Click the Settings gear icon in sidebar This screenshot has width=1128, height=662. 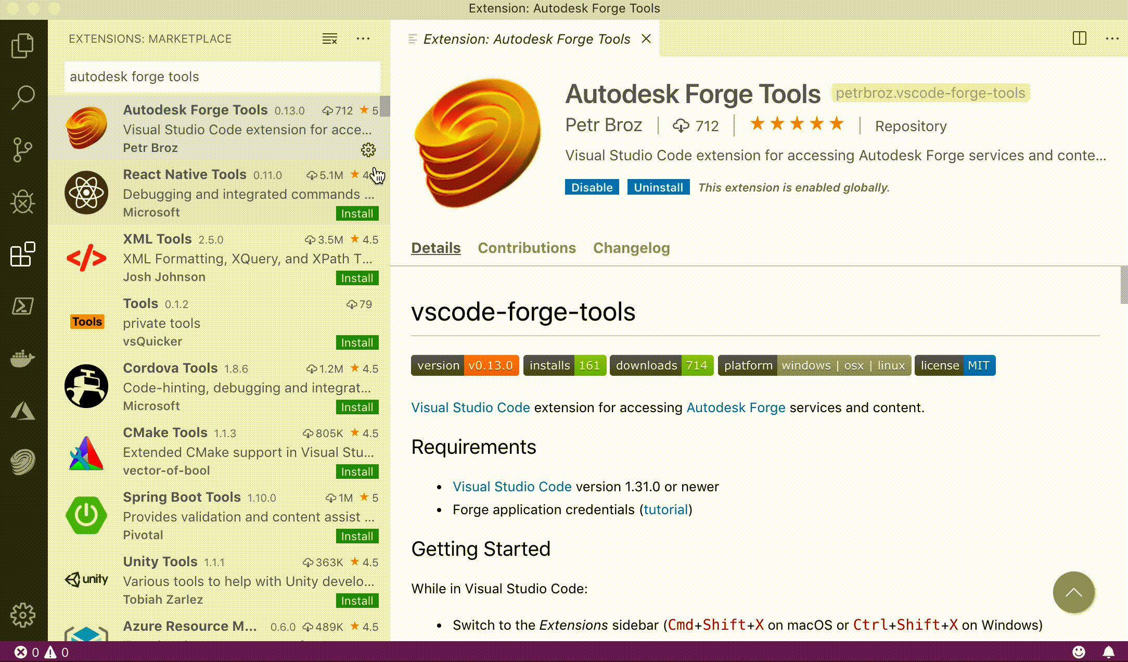(22, 615)
